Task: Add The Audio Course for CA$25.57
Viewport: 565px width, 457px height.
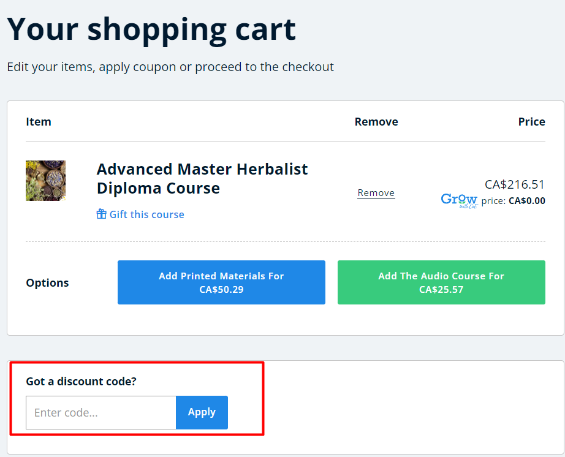Action: coord(441,282)
